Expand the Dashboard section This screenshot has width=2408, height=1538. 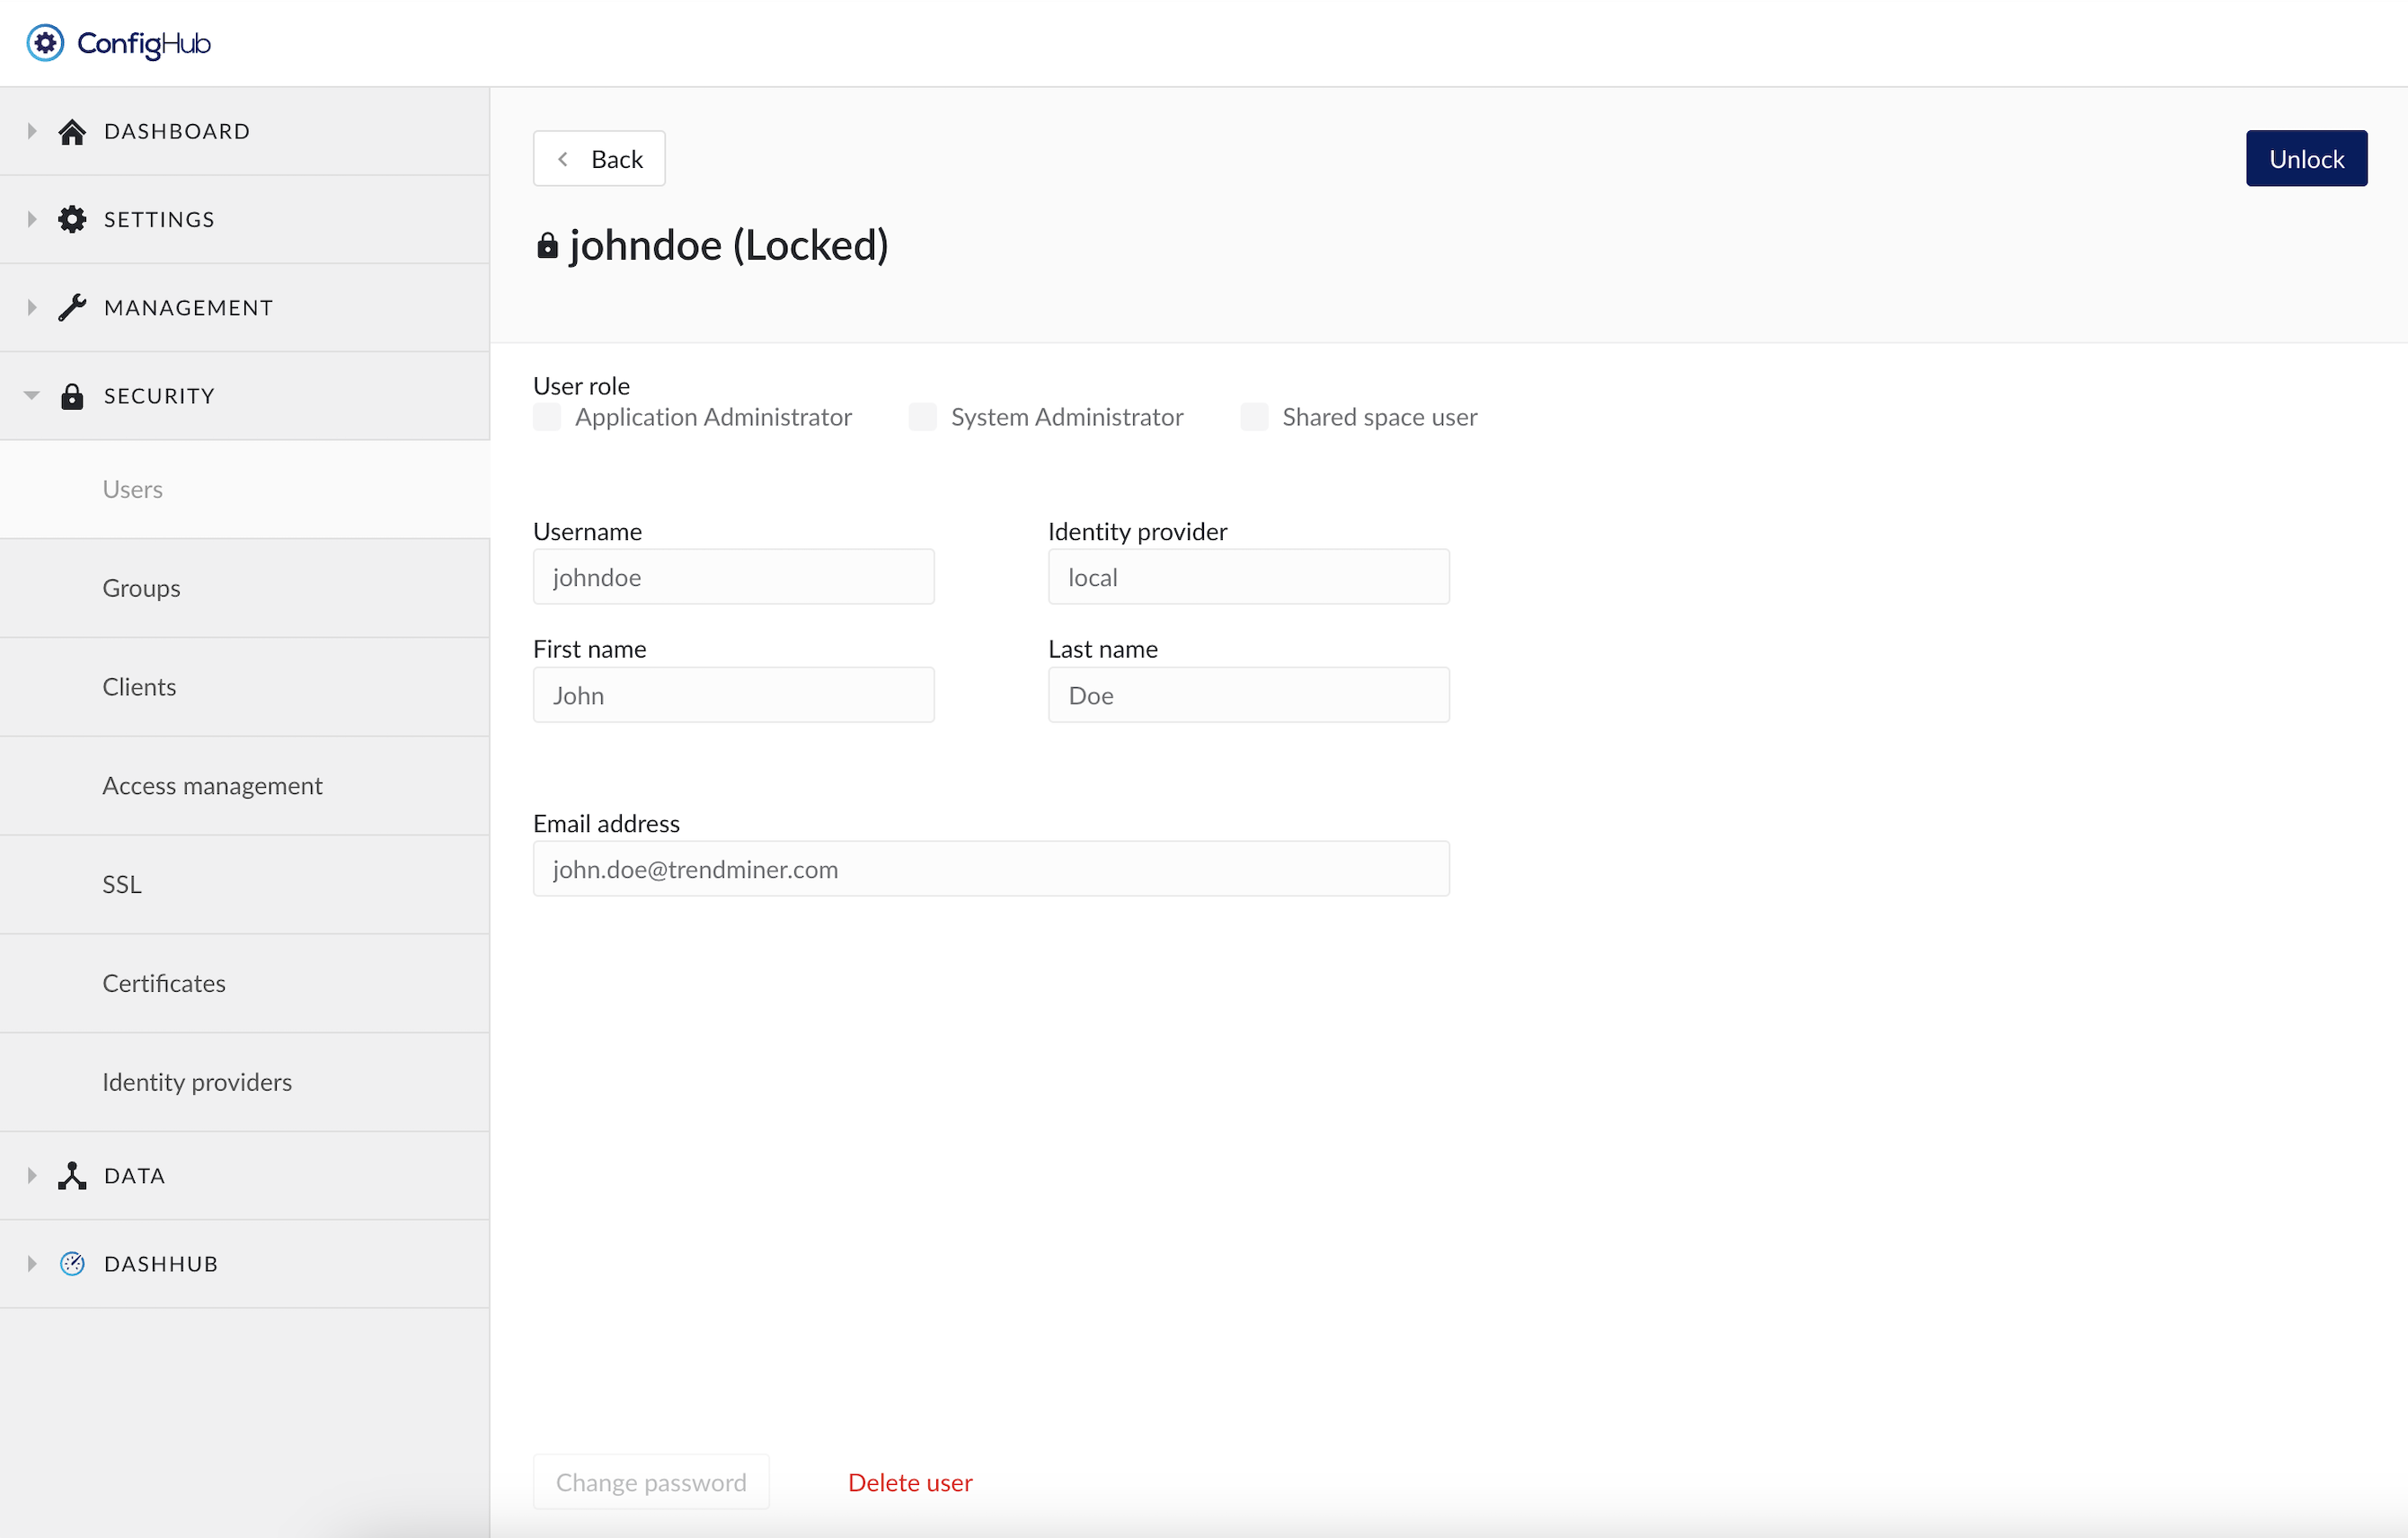click(31, 130)
